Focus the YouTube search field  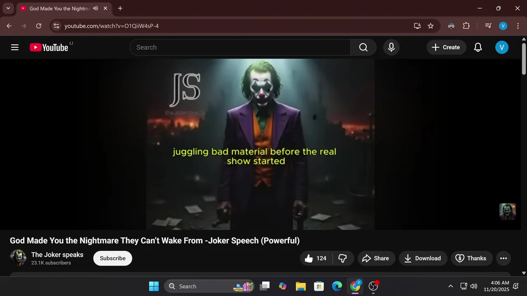240,47
